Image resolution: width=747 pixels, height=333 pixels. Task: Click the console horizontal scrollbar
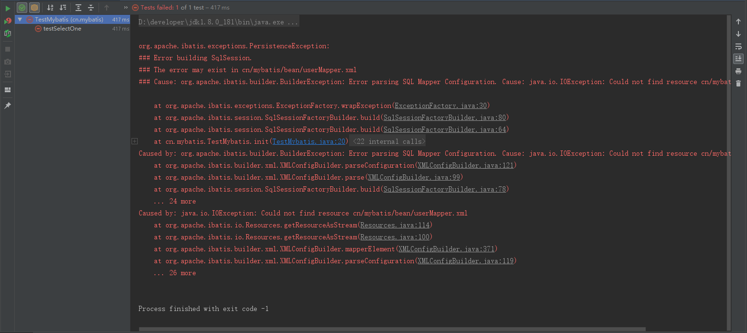[x=392, y=329]
